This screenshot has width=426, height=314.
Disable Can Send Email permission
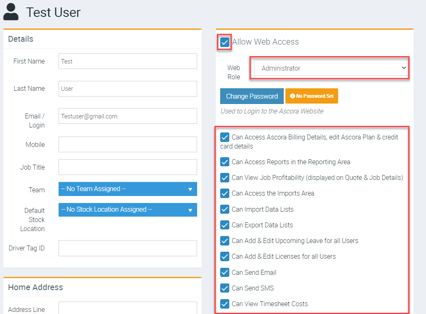(x=225, y=272)
